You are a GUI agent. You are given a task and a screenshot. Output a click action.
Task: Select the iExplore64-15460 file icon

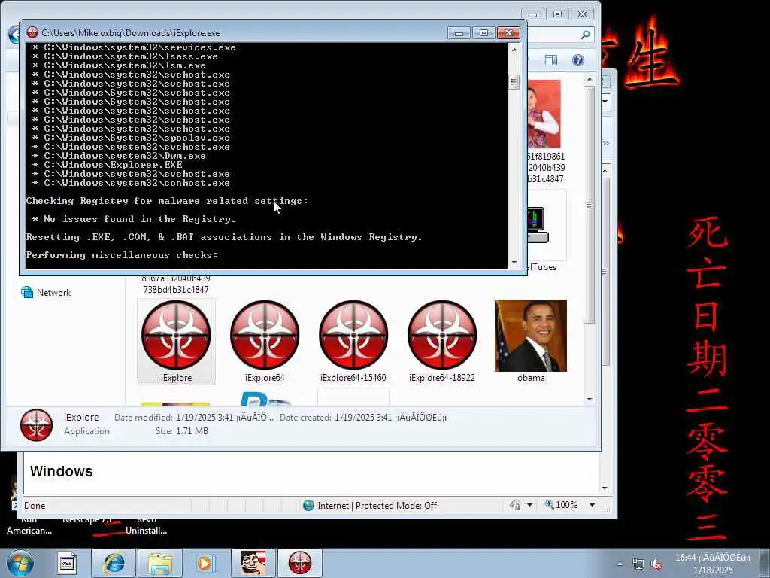[x=353, y=335]
